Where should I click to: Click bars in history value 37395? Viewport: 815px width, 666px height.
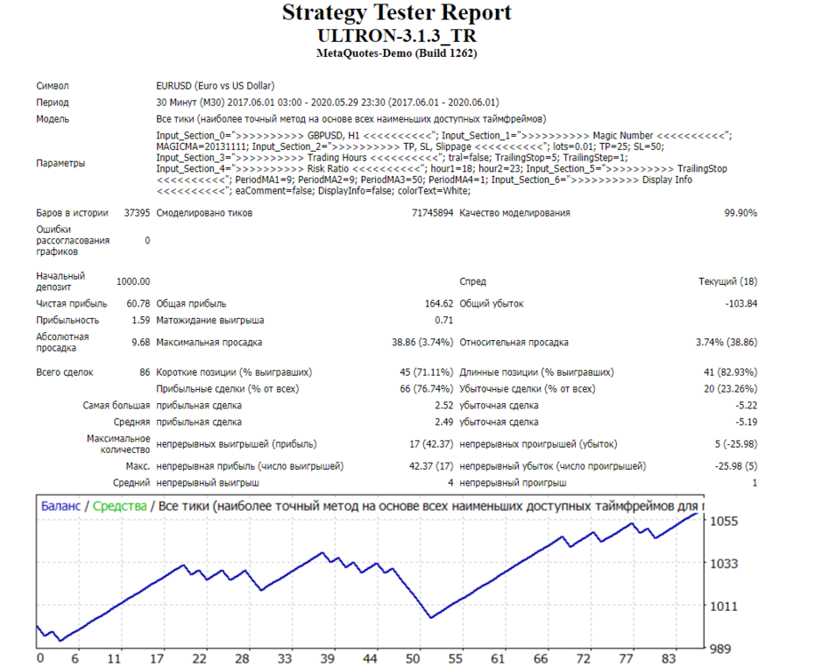pyautogui.click(x=137, y=213)
